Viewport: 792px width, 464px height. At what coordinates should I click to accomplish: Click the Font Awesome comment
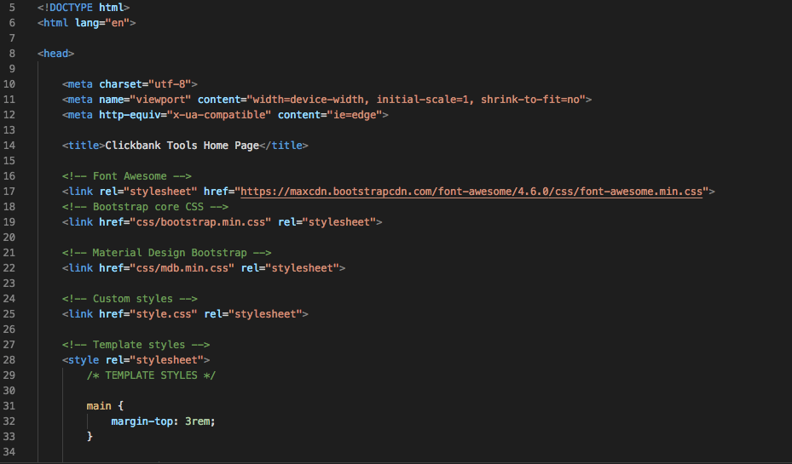pyautogui.click(x=127, y=176)
